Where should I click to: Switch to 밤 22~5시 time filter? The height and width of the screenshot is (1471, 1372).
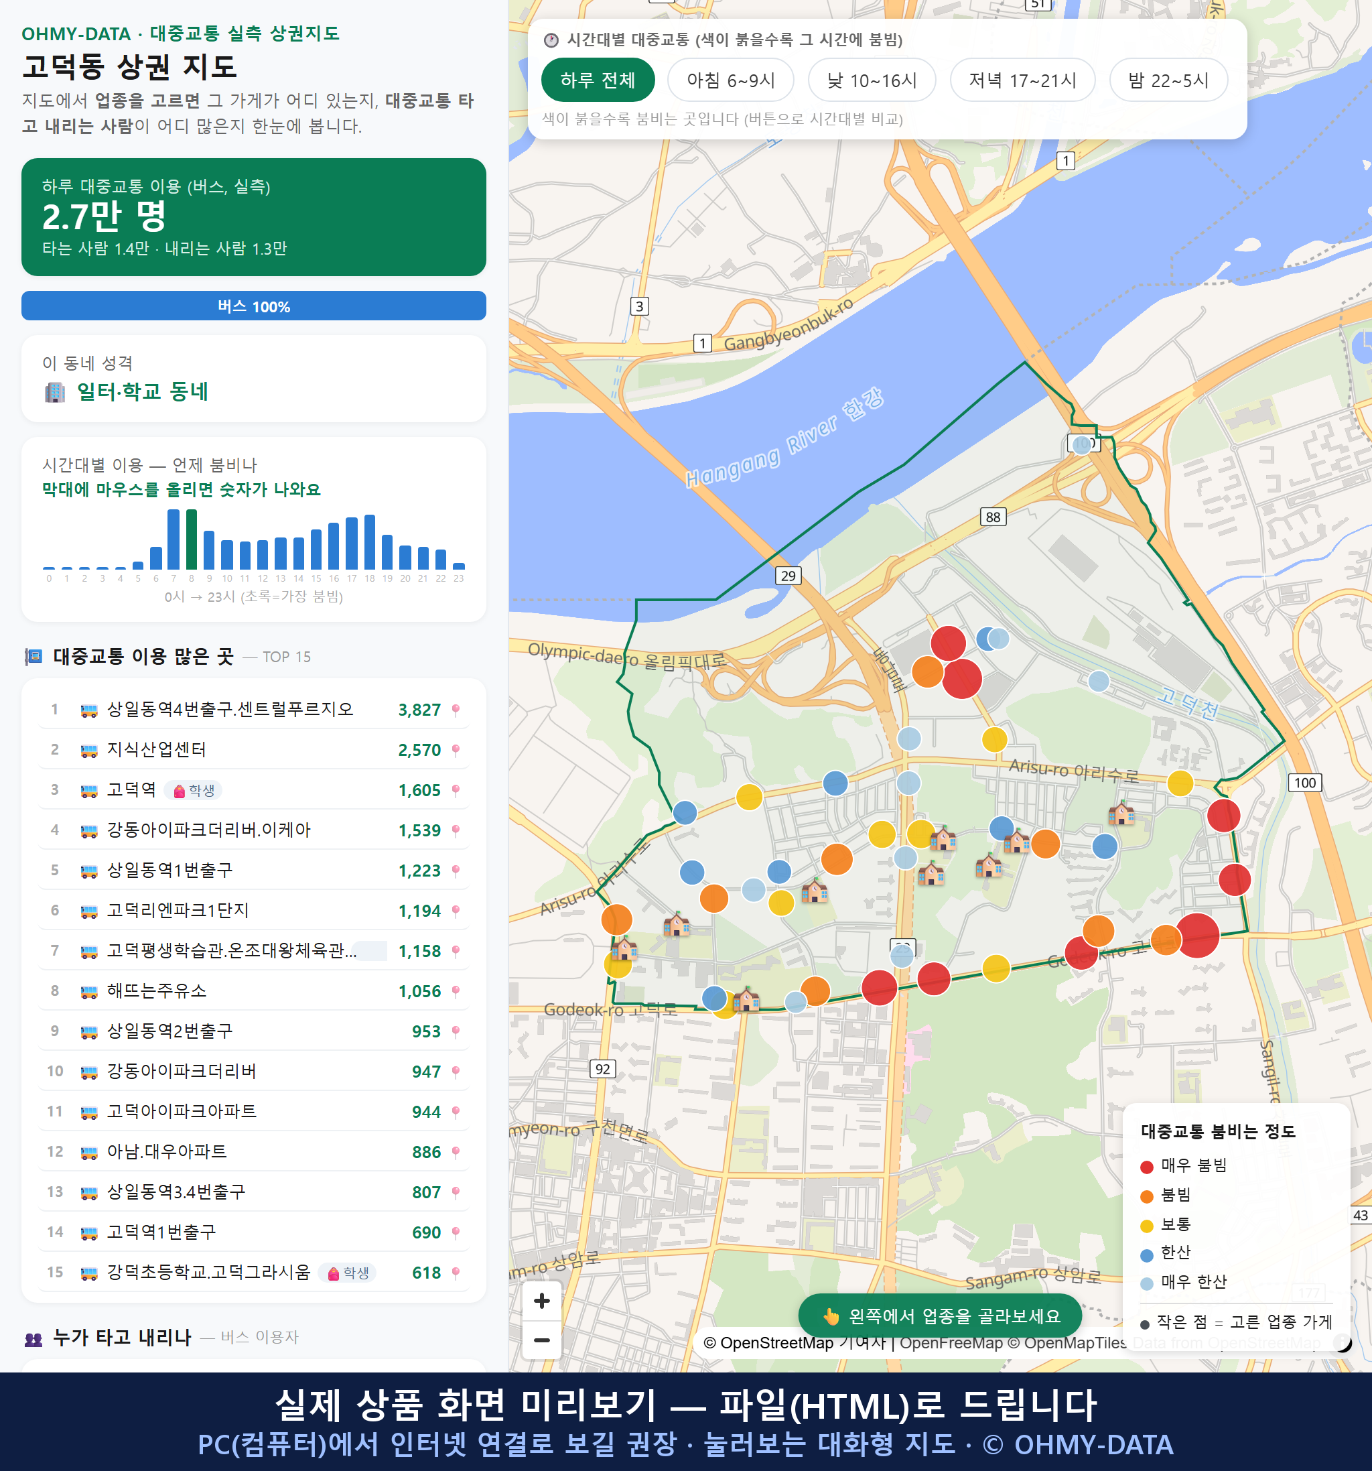tap(1168, 80)
